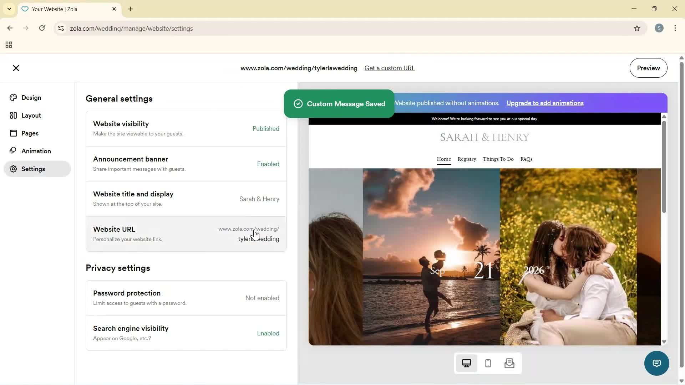Screen dimensions: 685x385
Task: Open the chat support bubble
Action: pyautogui.click(x=657, y=363)
